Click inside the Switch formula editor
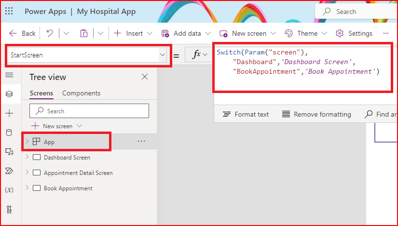 pos(302,67)
